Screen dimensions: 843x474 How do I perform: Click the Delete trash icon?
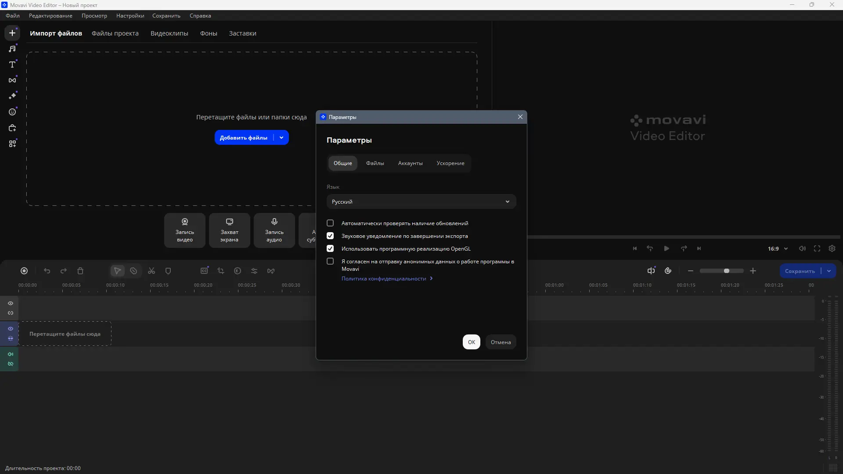click(80, 271)
